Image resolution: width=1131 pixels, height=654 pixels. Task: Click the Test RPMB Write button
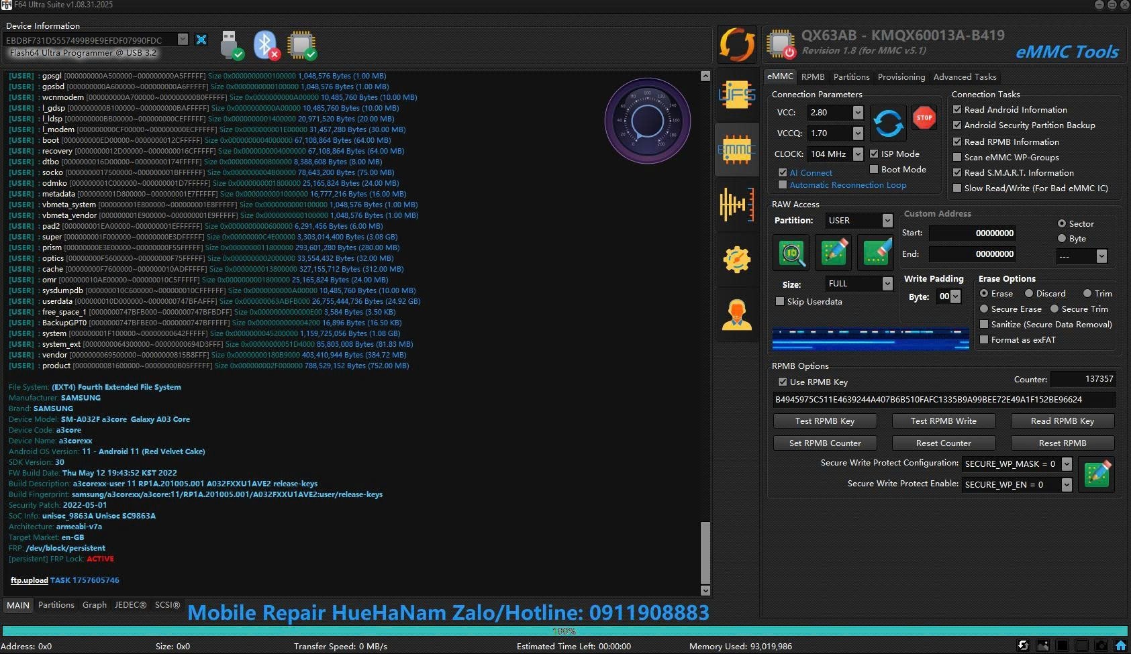click(943, 421)
